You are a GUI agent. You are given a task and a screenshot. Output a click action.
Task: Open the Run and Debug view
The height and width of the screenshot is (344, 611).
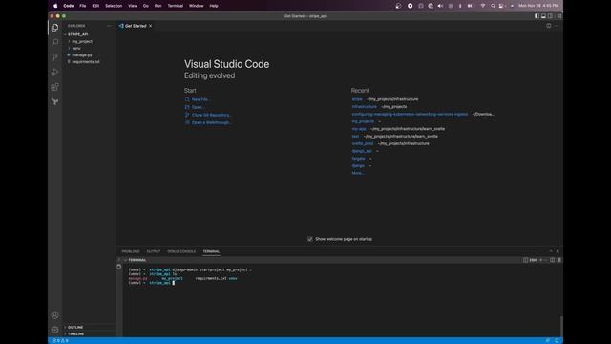[x=55, y=73]
